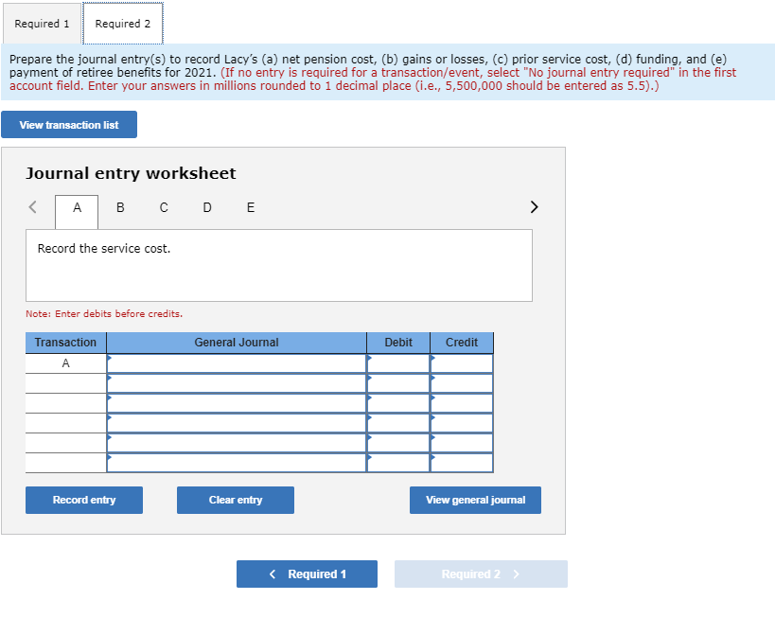The image size is (775, 618).
Task: Click the Debit field in fourth row
Action: point(398,423)
